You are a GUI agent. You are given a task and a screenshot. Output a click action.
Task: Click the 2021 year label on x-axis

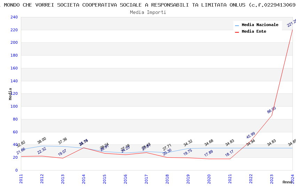point(230,179)
